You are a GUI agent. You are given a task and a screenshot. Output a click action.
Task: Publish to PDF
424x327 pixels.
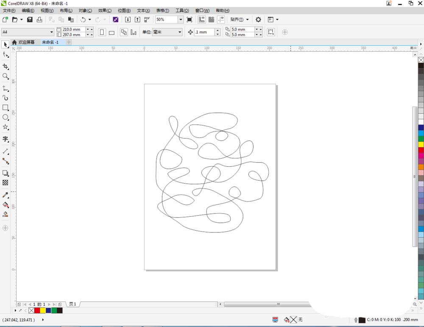(147, 20)
